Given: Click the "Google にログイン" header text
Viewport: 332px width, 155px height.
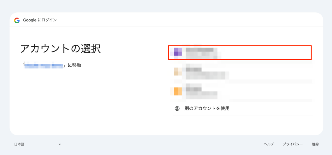Looking at the screenshot, I should coord(40,20).
